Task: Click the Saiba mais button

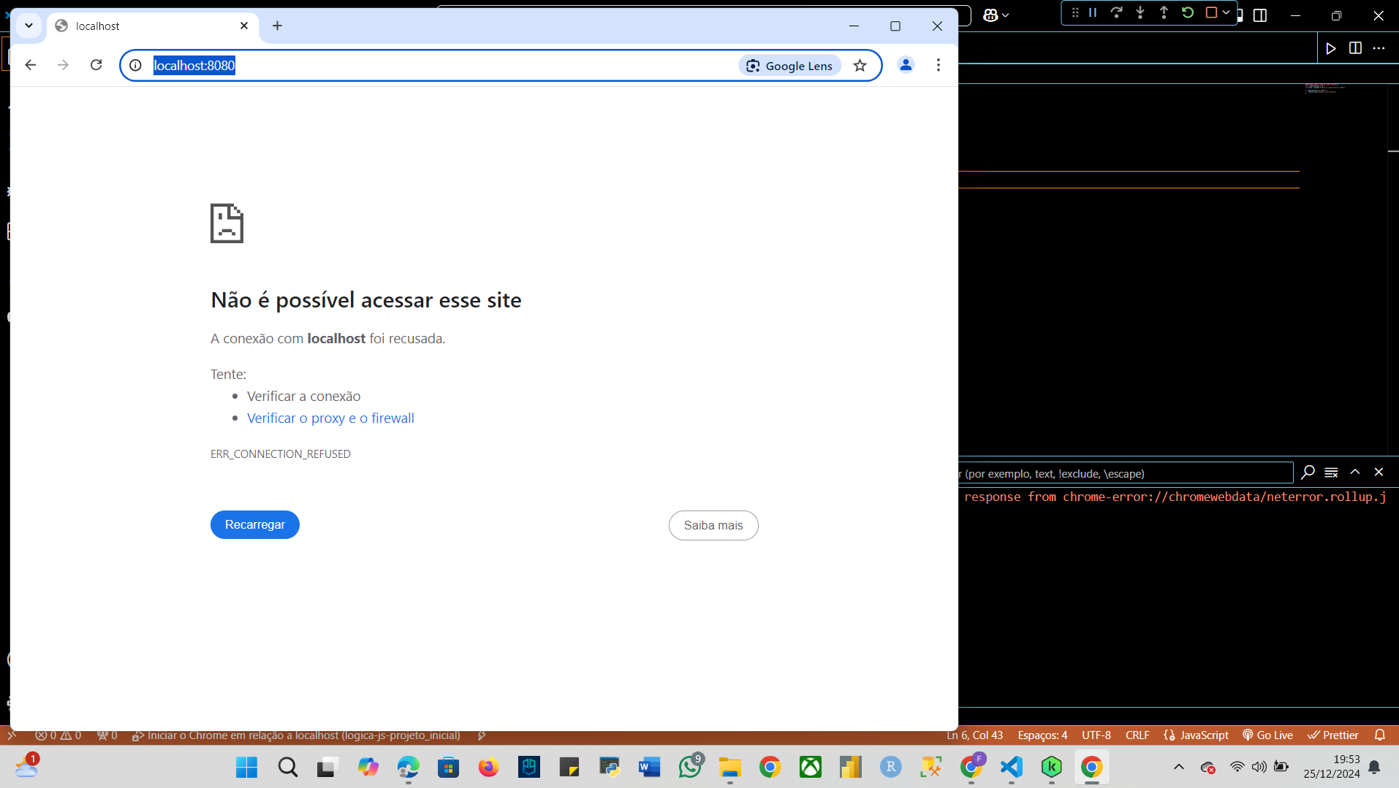Action: coord(713,525)
